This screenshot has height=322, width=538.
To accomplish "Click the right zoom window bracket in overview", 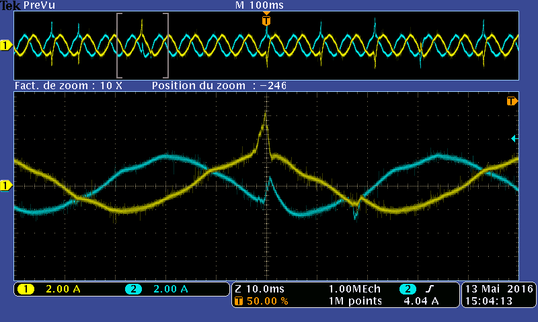I will [165, 46].
